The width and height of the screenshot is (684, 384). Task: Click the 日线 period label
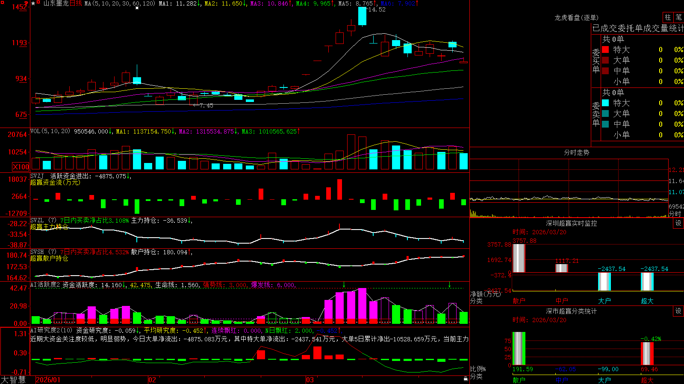[76, 3]
